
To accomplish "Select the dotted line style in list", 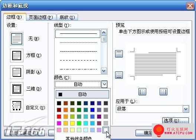I will (x=78, y=43).
